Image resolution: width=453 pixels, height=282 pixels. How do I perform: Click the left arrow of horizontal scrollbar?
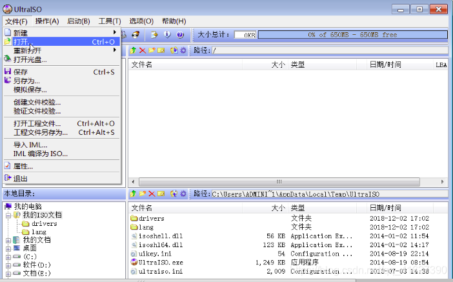pyautogui.click(x=133, y=182)
